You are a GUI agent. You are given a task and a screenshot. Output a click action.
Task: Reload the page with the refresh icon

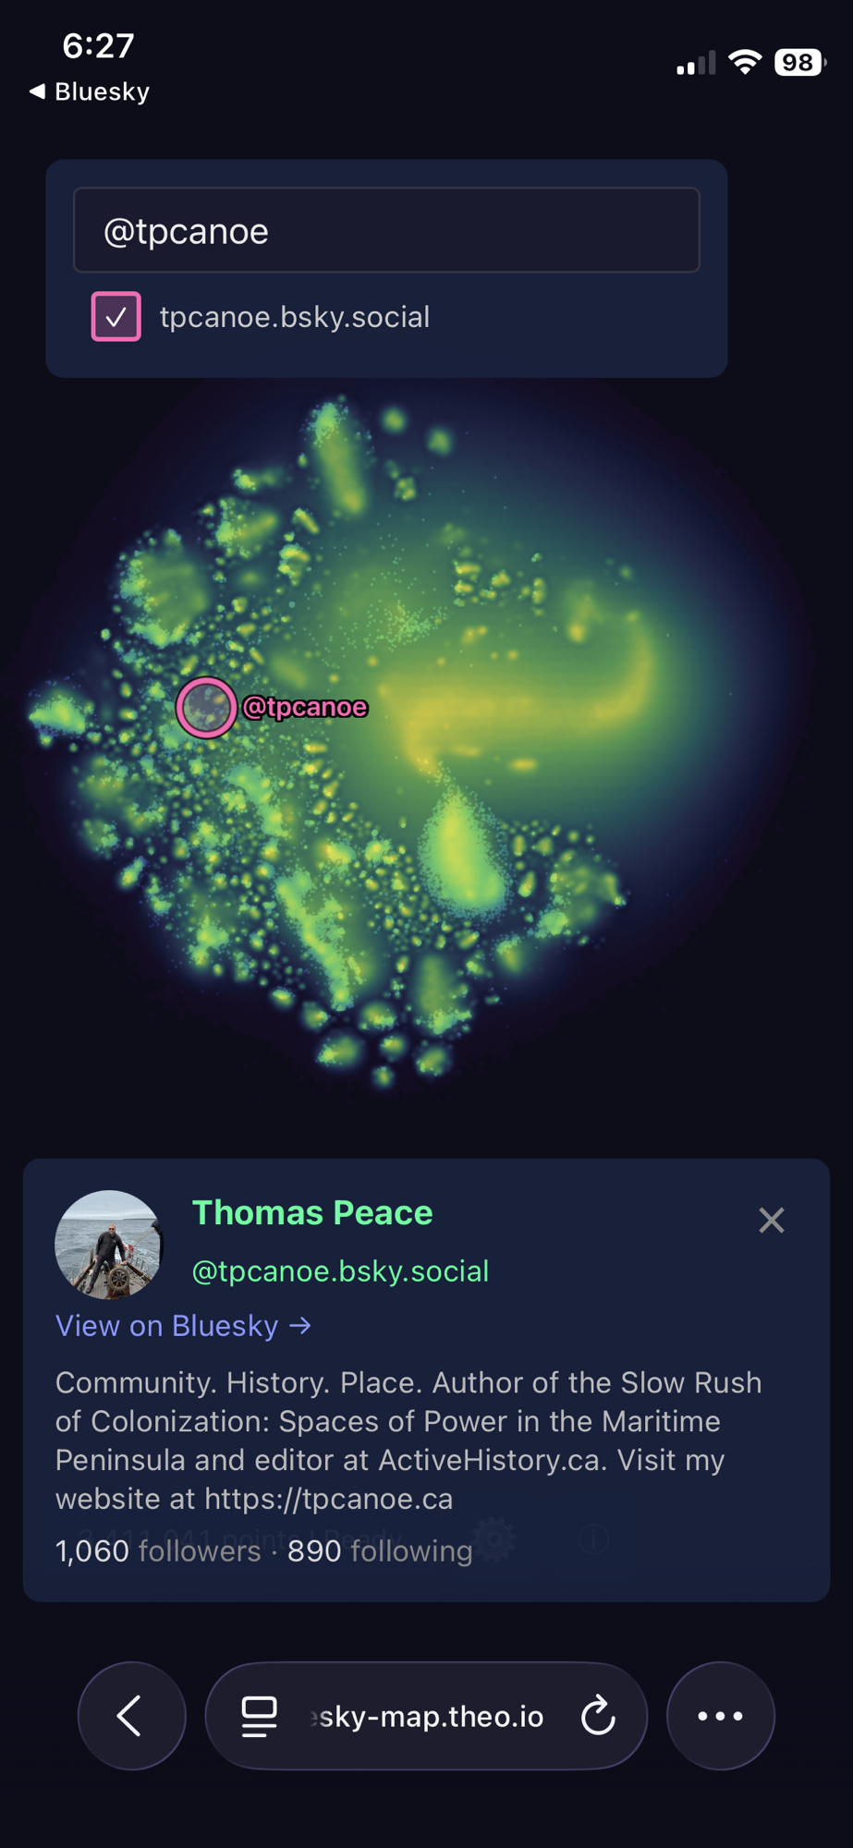(x=598, y=1716)
